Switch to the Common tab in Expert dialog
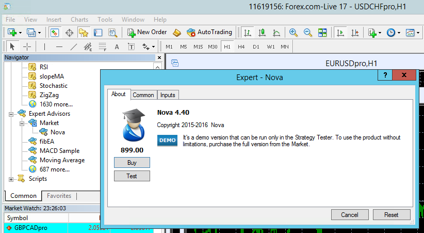424x233 pixels. click(143, 95)
